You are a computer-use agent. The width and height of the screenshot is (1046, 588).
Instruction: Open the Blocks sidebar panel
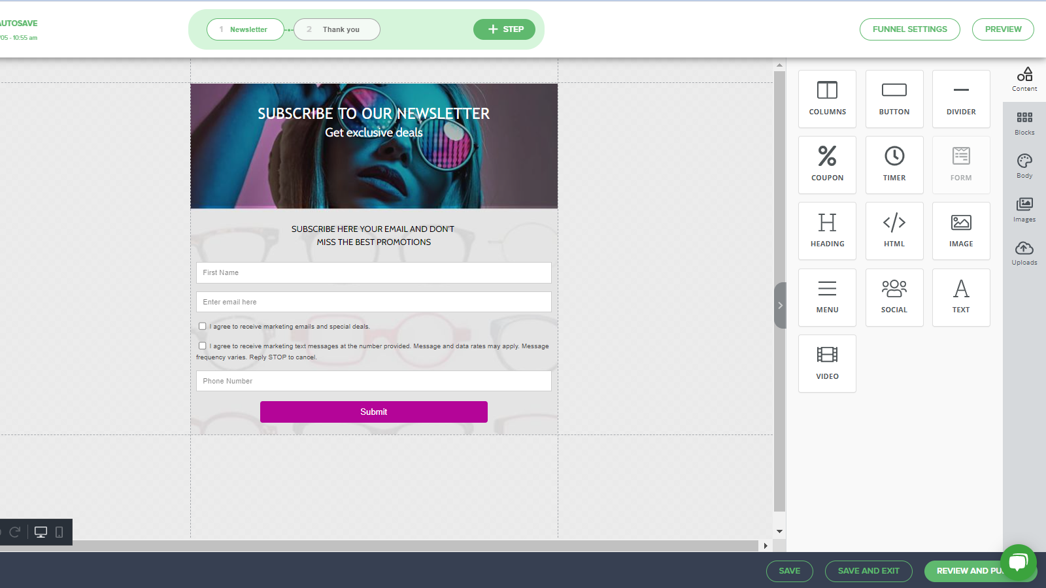(x=1023, y=123)
